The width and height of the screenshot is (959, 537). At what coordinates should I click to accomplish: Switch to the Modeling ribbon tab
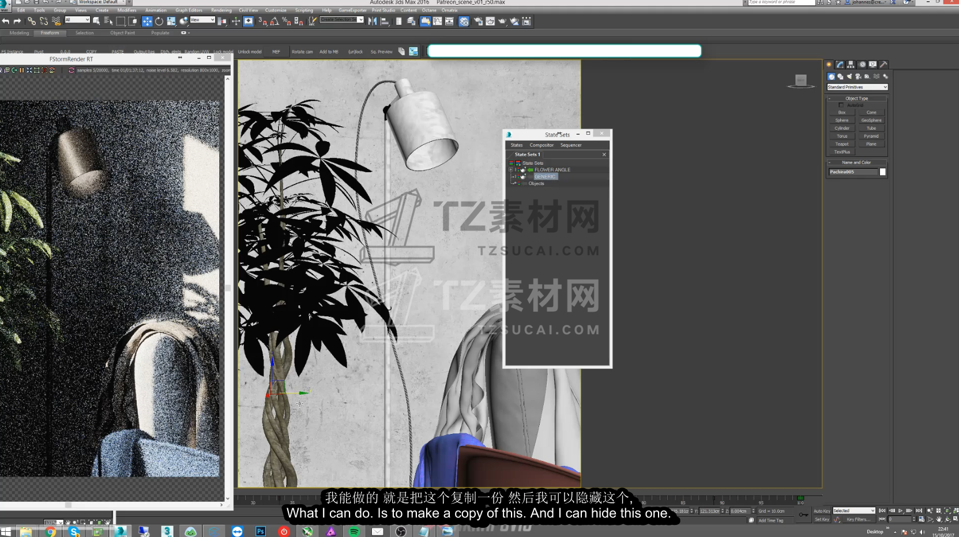pyautogui.click(x=19, y=33)
